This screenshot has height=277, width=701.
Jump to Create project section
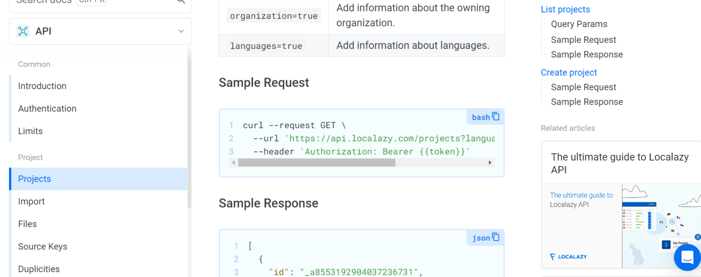(569, 73)
